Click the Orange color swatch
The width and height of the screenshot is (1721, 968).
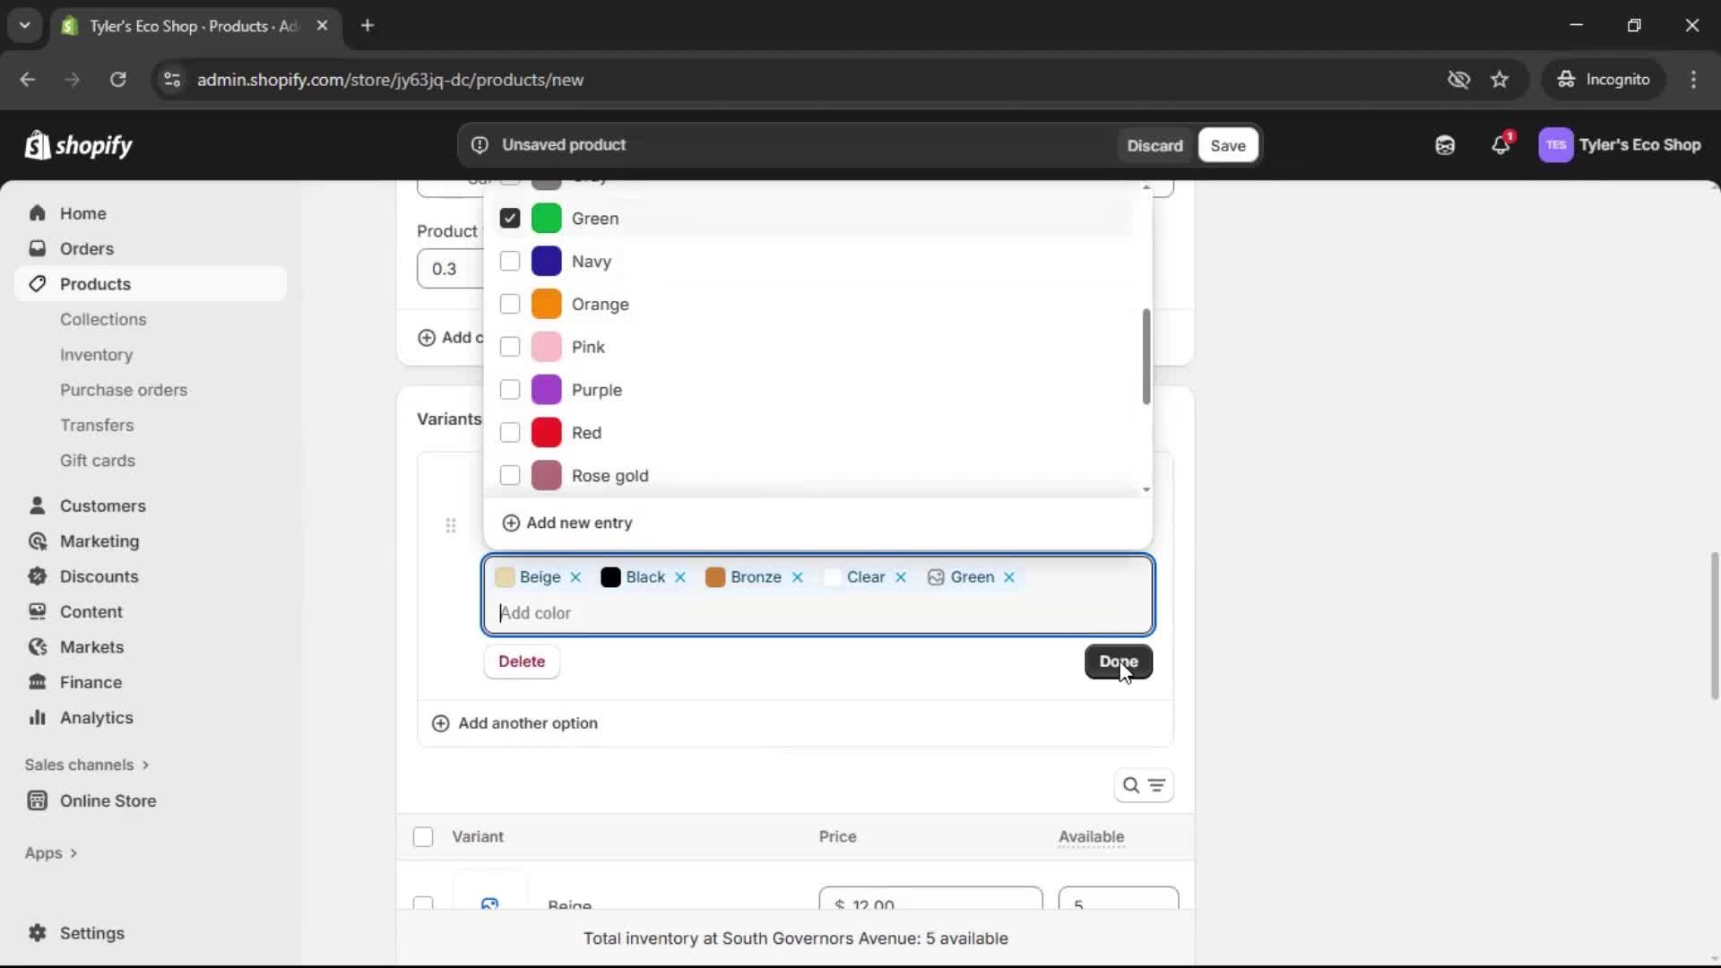[549, 304]
